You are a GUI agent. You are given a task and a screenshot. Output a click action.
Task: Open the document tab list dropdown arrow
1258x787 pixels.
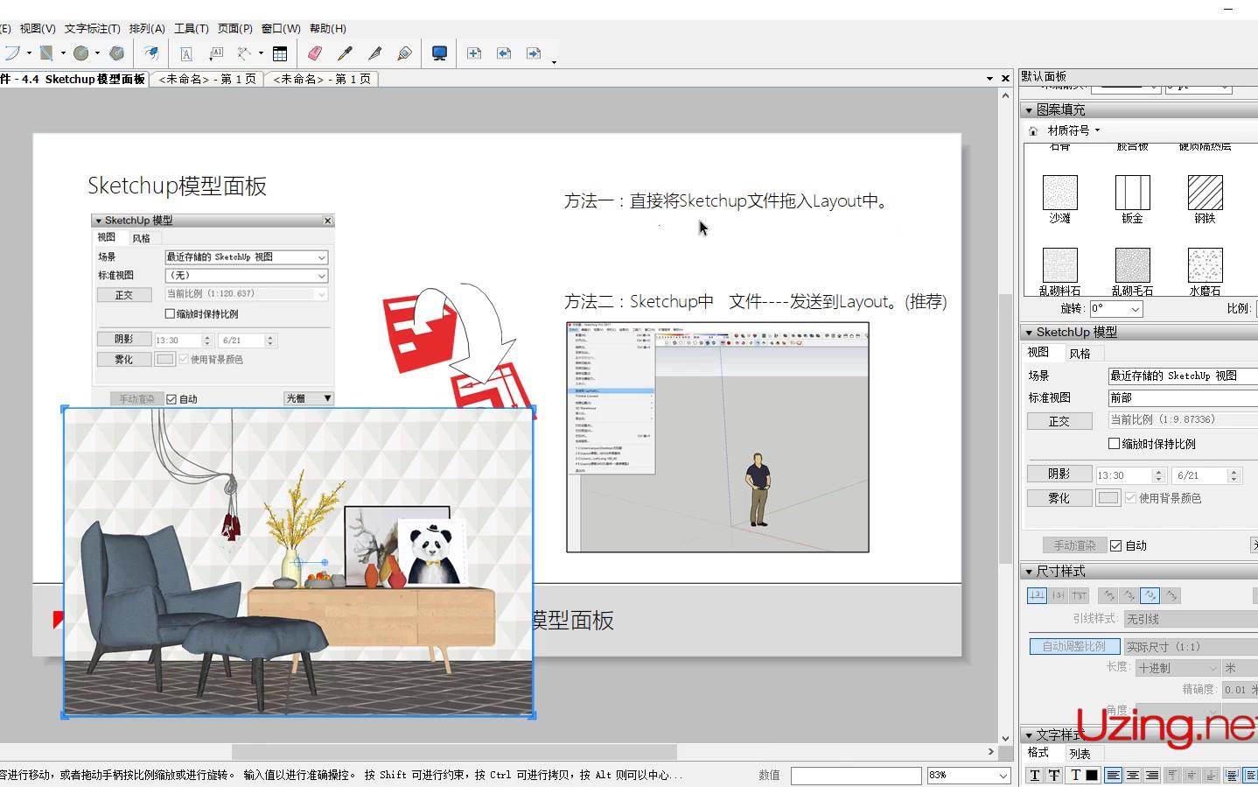(989, 79)
